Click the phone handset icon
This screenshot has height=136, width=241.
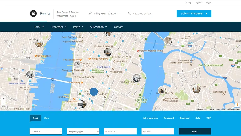tap(129, 13)
